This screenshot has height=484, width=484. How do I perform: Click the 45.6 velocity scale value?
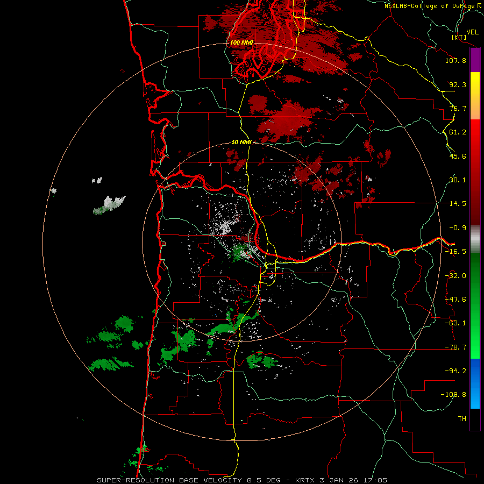458,156
